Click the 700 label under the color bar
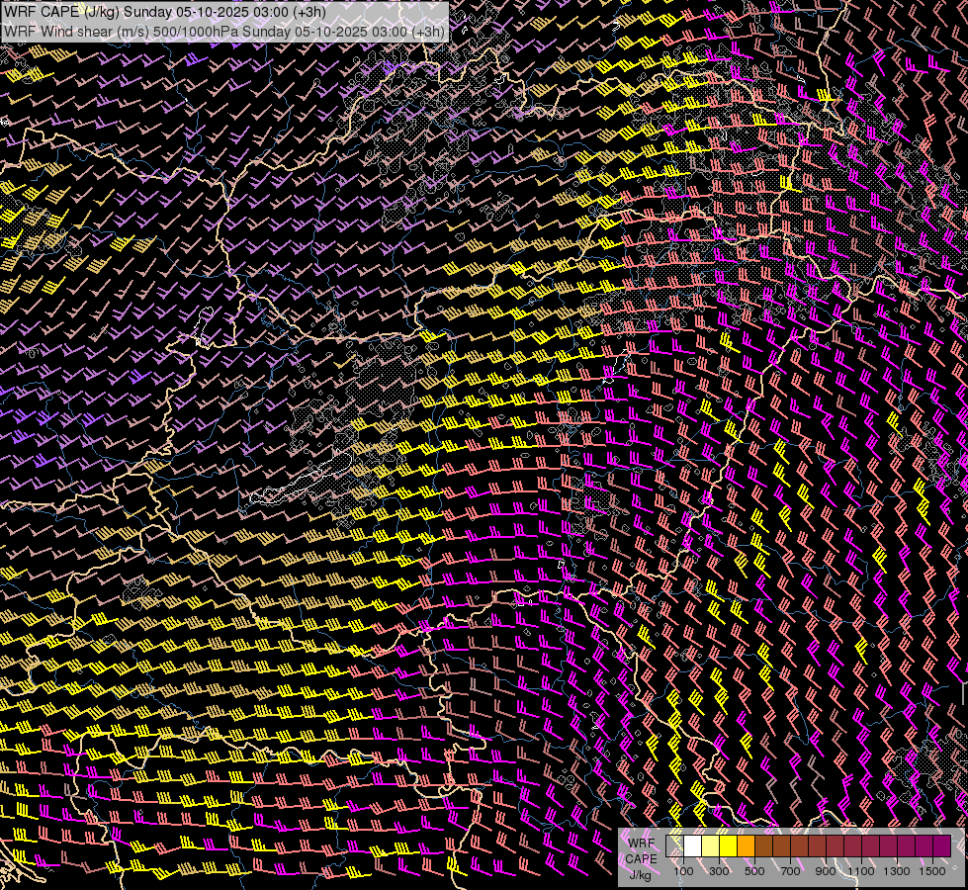The width and height of the screenshot is (968, 890). coord(790,871)
